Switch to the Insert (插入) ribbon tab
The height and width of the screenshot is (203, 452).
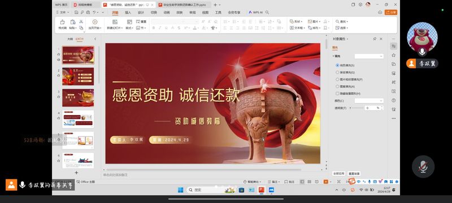coord(128,12)
